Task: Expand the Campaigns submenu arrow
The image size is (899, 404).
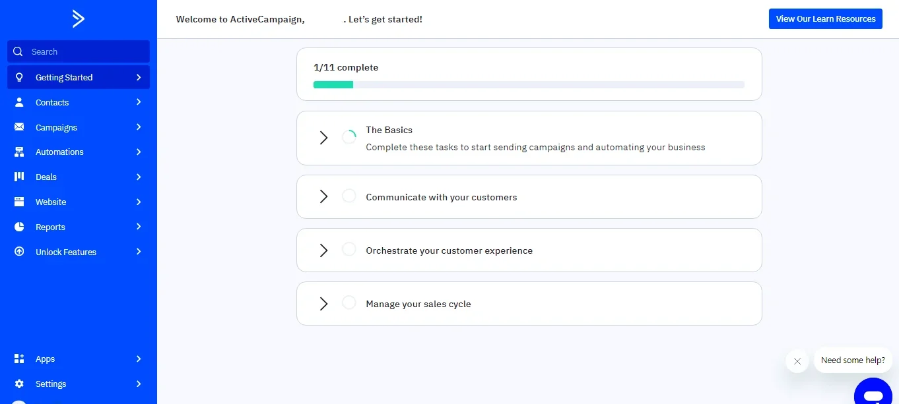Action: tap(139, 127)
